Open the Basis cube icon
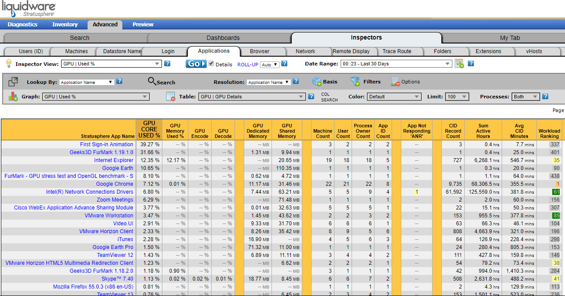The width and height of the screenshot is (565, 296). pyautogui.click(x=316, y=81)
